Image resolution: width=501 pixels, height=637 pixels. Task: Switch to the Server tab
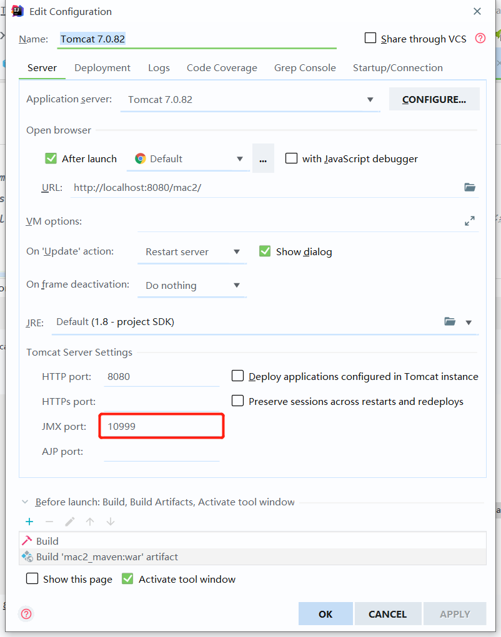tap(42, 68)
